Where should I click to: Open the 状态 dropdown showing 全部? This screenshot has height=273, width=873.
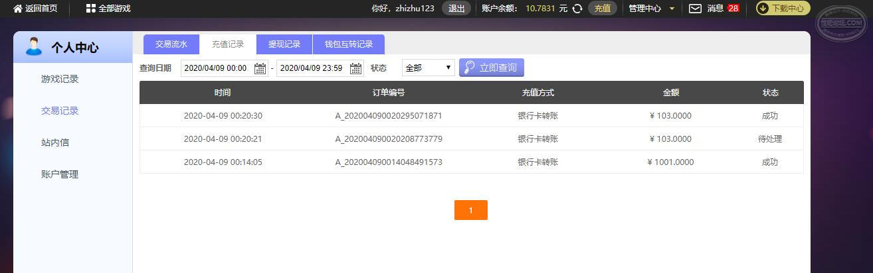click(x=428, y=68)
